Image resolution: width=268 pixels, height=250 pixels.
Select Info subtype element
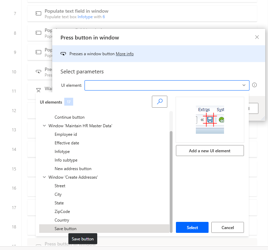[66, 160]
